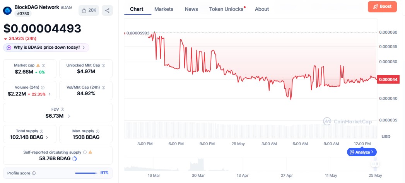The height and width of the screenshot is (183, 405).
Task: Click the 150B BDAG max supply value
Action: click(x=86, y=137)
